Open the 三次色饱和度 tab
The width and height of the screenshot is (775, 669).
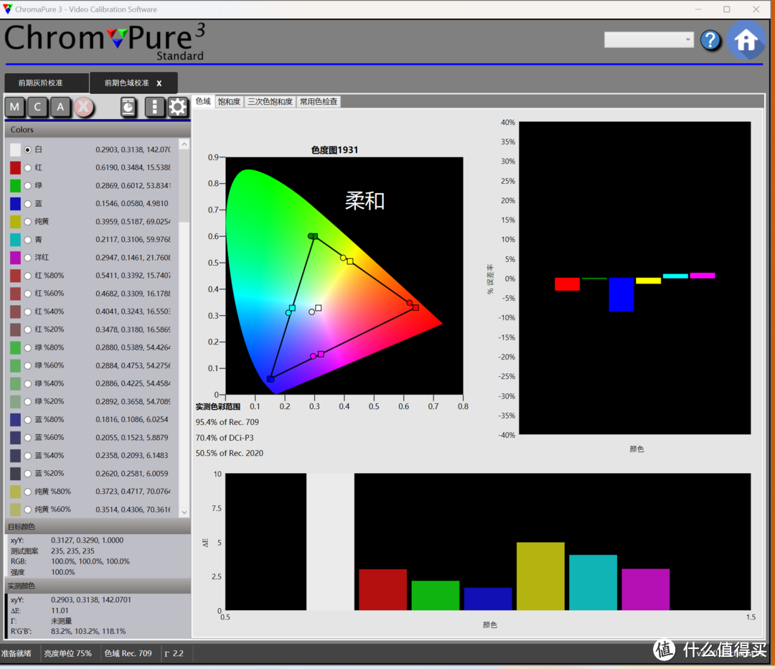(x=270, y=101)
